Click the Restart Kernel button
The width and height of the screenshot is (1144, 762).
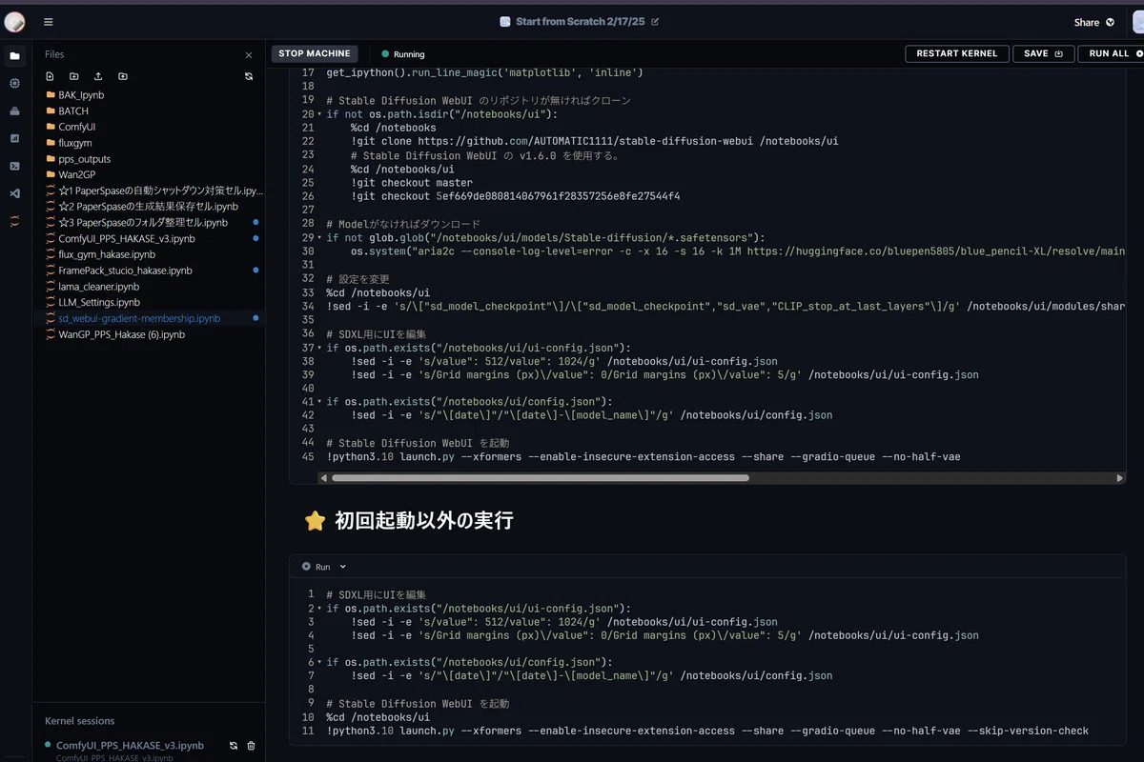click(956, 54)
